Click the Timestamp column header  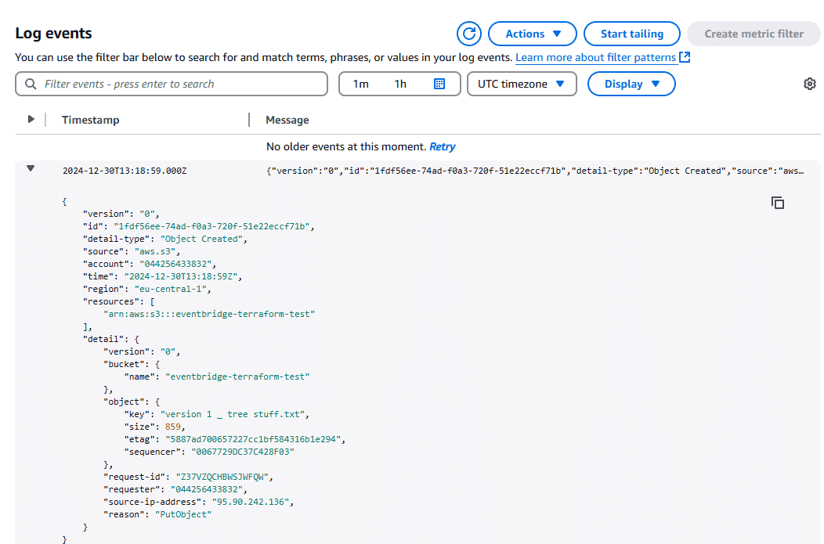click(90, 120)
